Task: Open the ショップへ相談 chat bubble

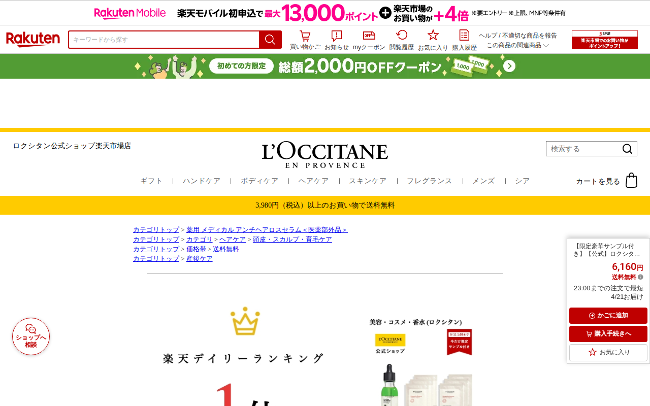Action: [x=31, y=336]
